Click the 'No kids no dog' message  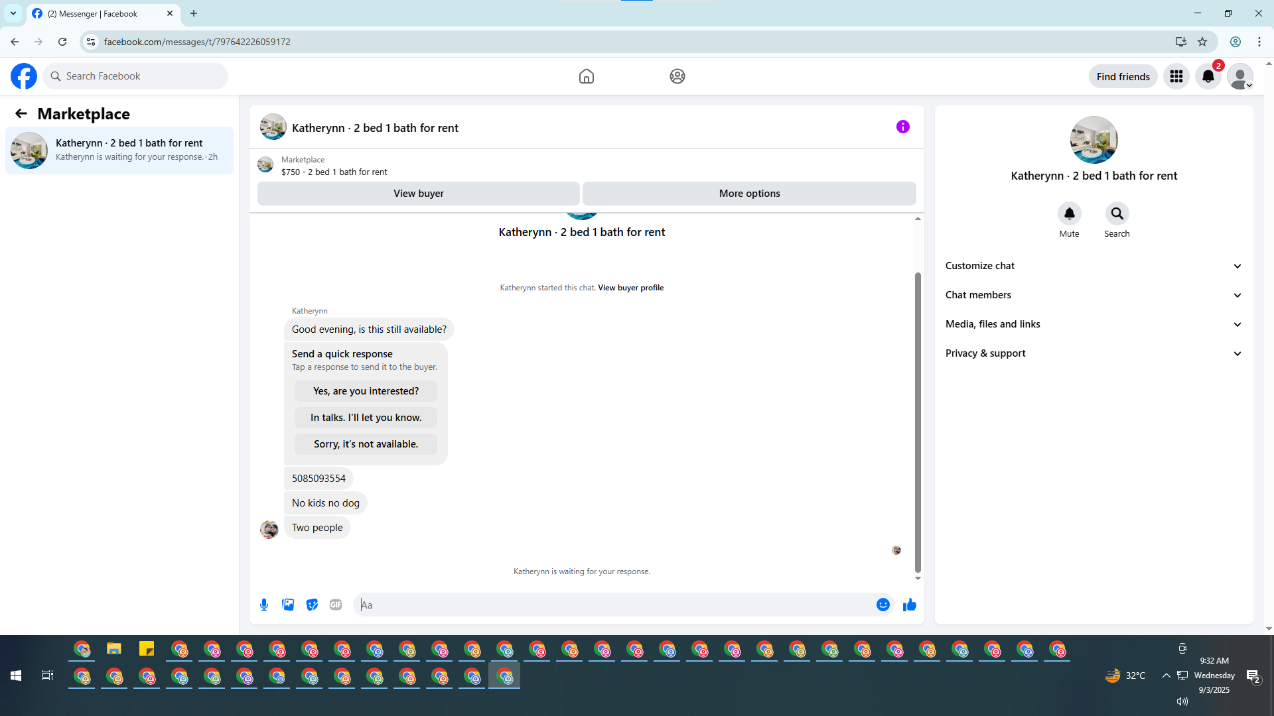tap(326, 503)
